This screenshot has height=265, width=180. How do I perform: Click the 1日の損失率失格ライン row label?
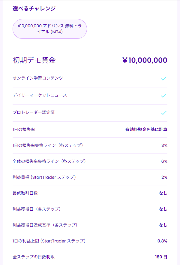(48, 145)
